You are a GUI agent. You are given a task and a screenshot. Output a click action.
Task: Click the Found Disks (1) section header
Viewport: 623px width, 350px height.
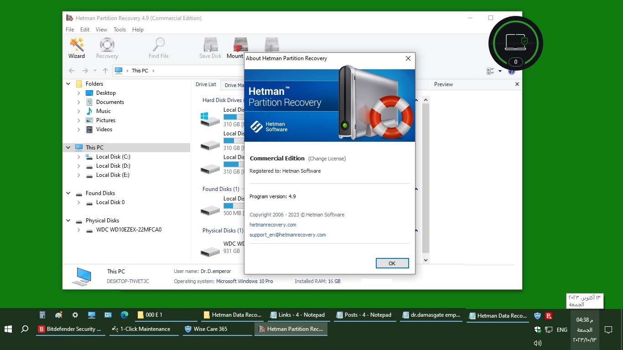[x=221, y=189]
